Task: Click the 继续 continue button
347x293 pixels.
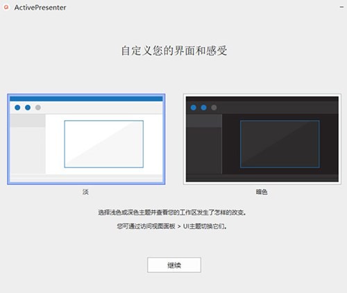Action: 174,265
